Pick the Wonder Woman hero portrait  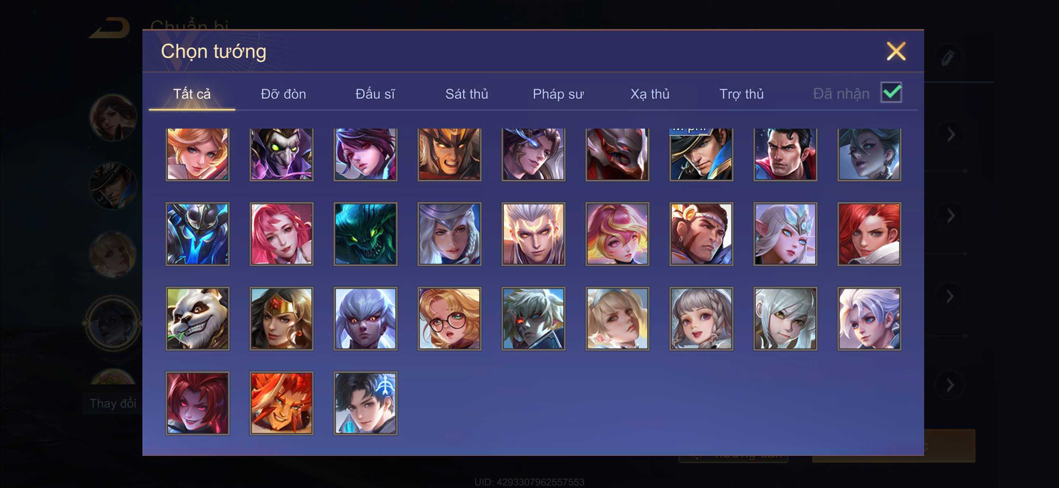pos(281,319)
